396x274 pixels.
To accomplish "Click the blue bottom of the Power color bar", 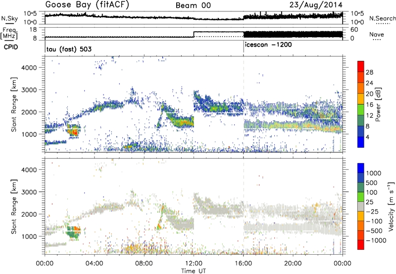I will click(361, 142).
